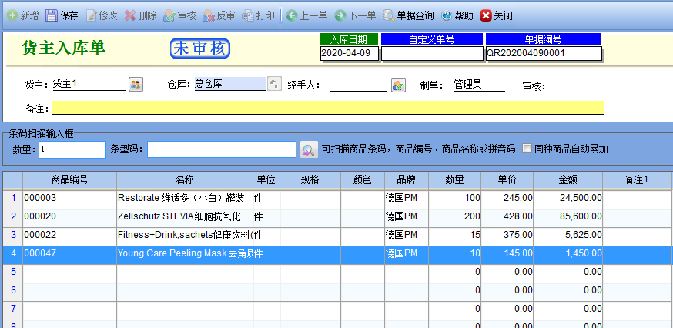The height and width of the screenshot is (328, 673).
Task: Click the barcode search magnifier button
Action: pos(308,149)
